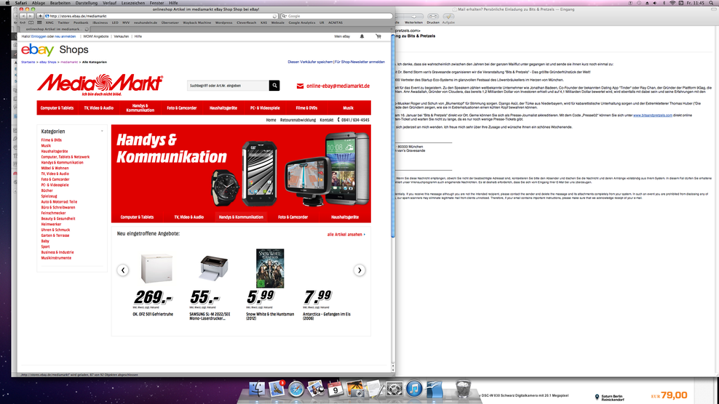Viewport: 719px width, 404px height.
Task: Open iTunes icon in Dock
Action: pyautogui.click(x=413, y=389)
